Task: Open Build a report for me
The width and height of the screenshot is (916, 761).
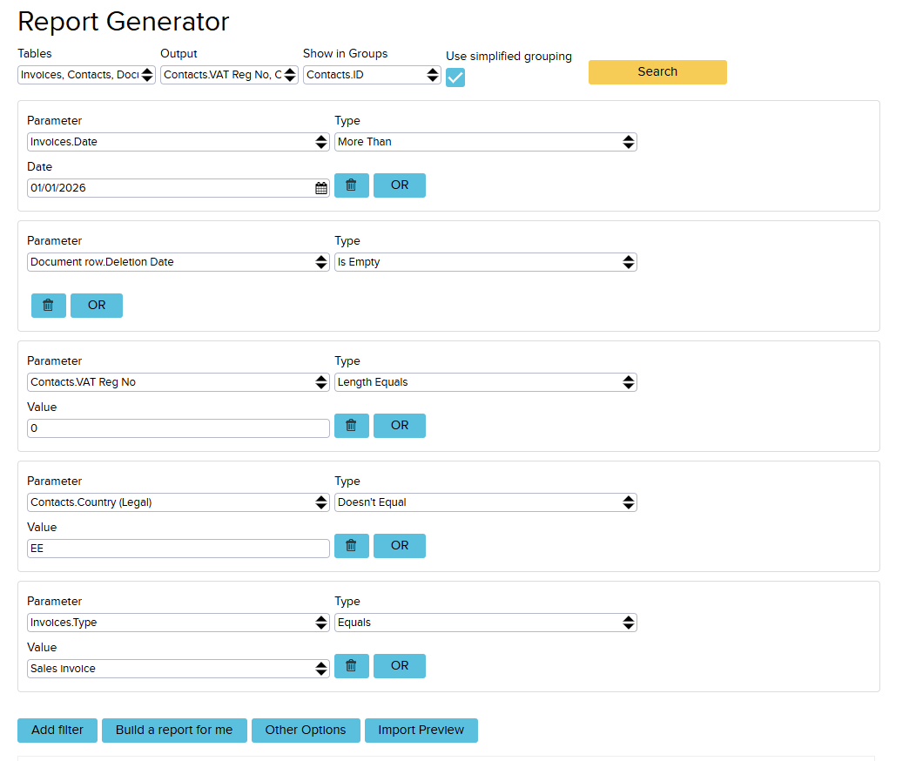Action: pos(174,731)
